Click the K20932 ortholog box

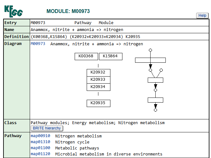coord(98,72)
